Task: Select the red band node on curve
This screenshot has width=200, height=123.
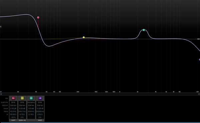Action: click(x=38, y=17)
